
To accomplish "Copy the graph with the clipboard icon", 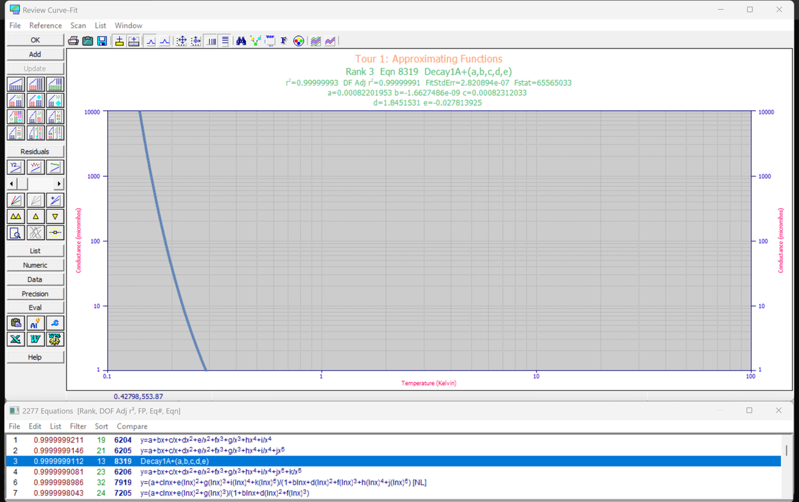I will click(x=88, y=41).
